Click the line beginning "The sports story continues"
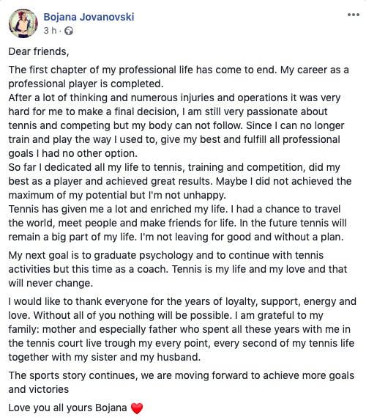This screenshot has width=366, height=420. tap(182, 375)
